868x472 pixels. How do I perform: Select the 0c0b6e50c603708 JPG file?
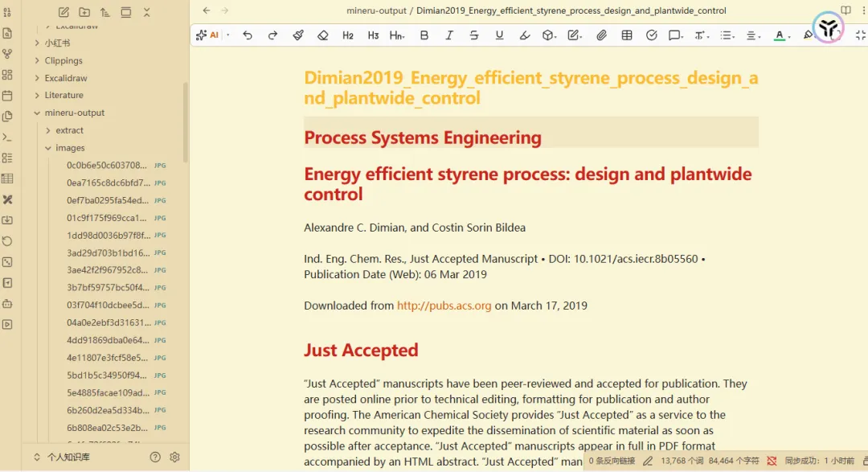click(107, 166)
